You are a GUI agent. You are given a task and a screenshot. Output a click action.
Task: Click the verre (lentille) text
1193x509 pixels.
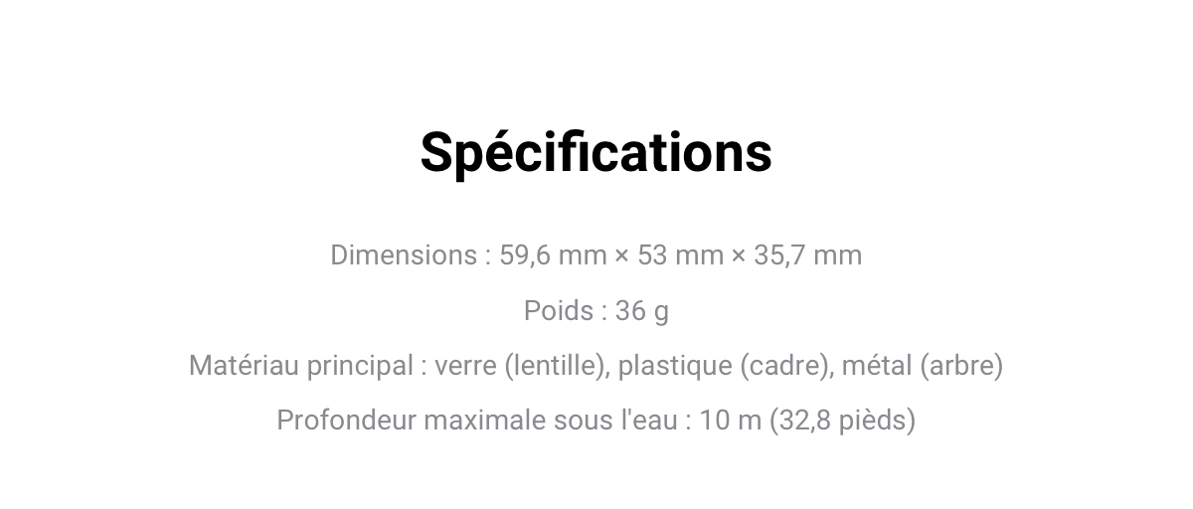pos(521,367)
